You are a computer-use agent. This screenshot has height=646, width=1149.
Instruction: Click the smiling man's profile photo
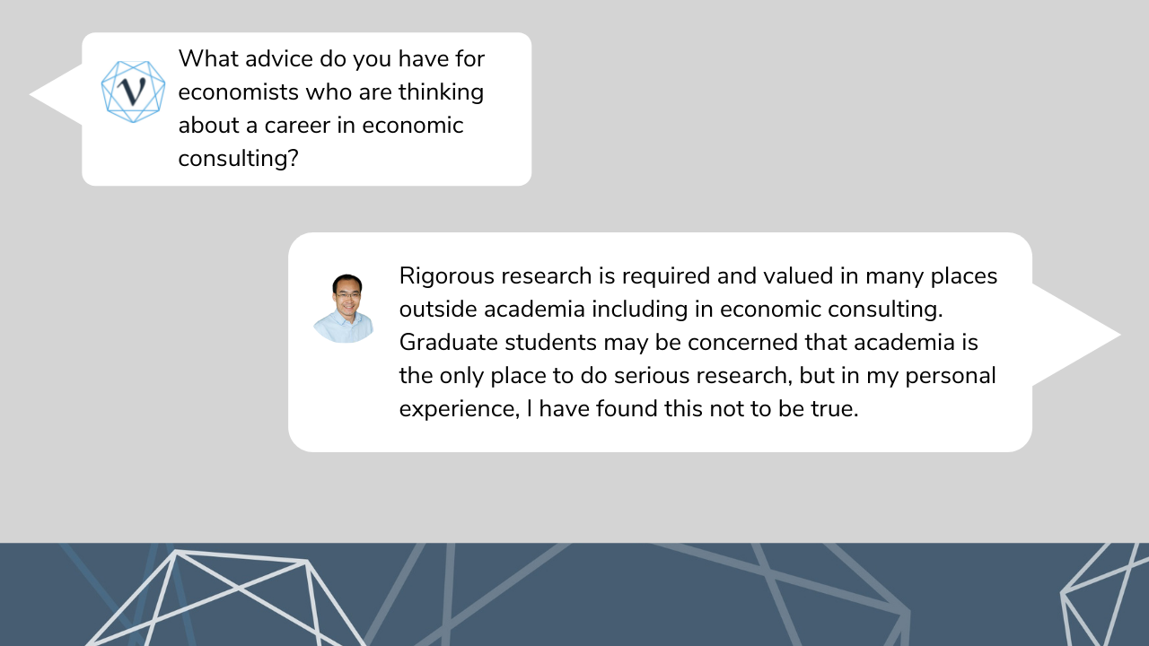coord(345,308)
